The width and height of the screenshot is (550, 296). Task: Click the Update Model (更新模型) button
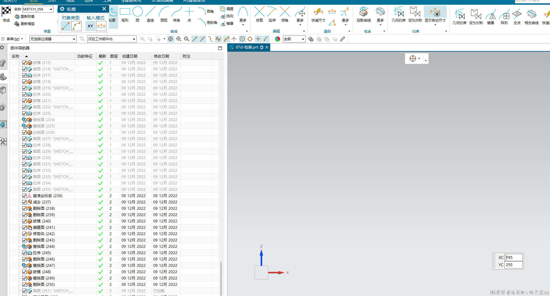tap(25, 24)
